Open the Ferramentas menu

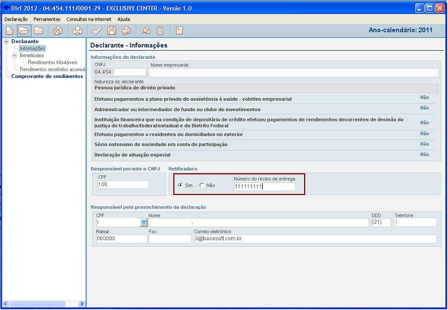coord(47,19)
